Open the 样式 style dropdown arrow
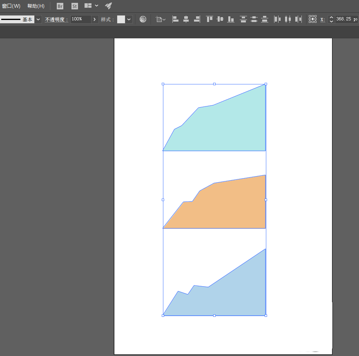Image resolution: width=359 pixels, height=356 pixels. click(x=129, y=20)
